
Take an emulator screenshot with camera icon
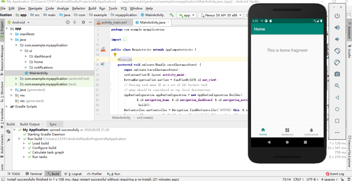pyautogui.click(x=337, y=74)
